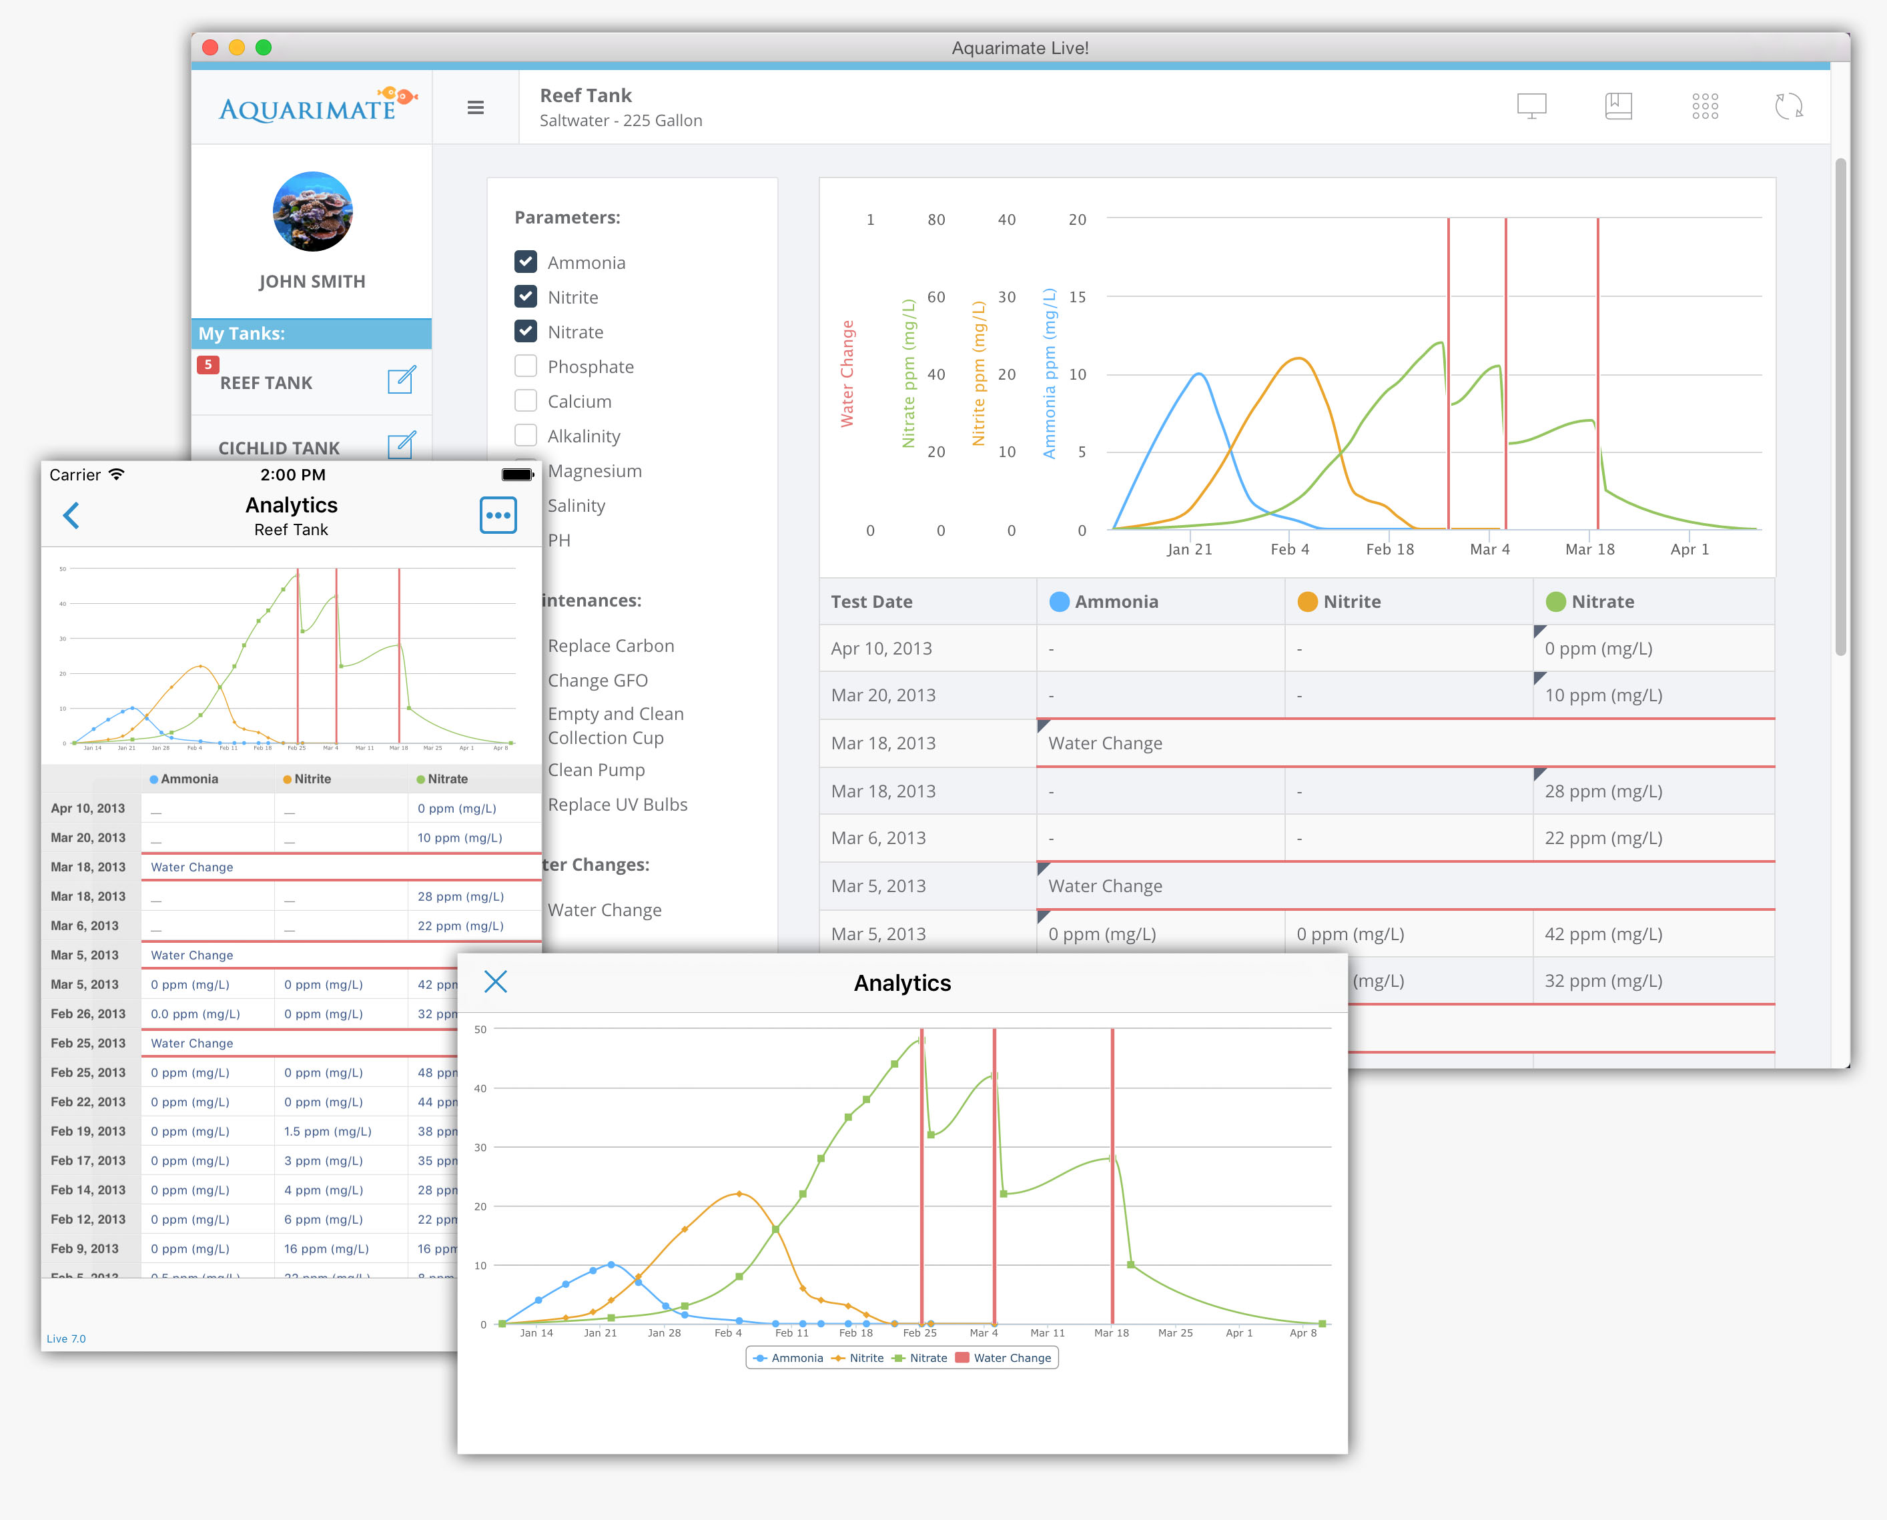Select Replace Carbon maintenance item
The height and width of the screenshot is (1520, 1887).
(611, 645)
